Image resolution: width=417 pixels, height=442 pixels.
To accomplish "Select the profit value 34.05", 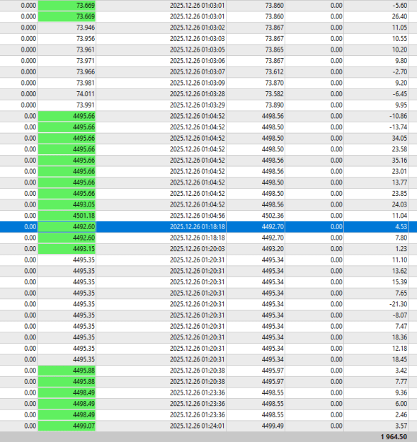I will (x=399, y=138).
